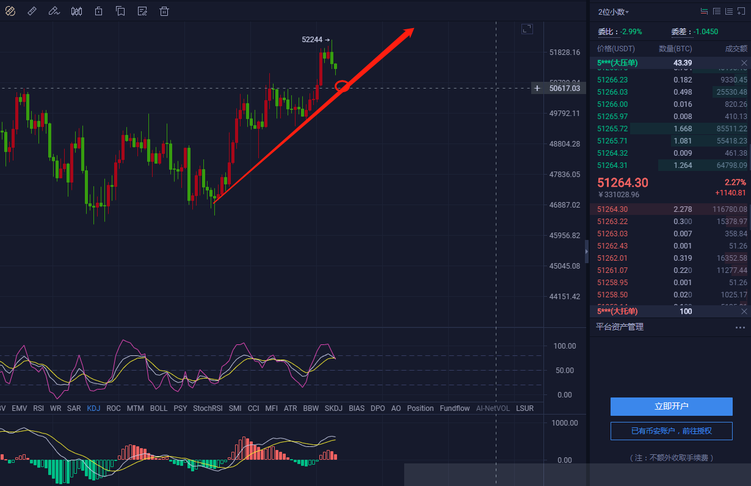751x486 pixels.
Task: Switch order book to combined buy/sell view
Action: point(704,12)
